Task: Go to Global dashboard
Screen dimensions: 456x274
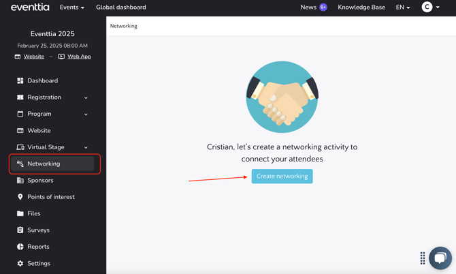Action: point(120,7)
